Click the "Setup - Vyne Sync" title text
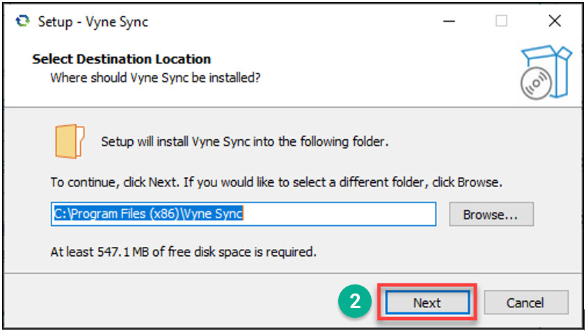 click(93, 22)
